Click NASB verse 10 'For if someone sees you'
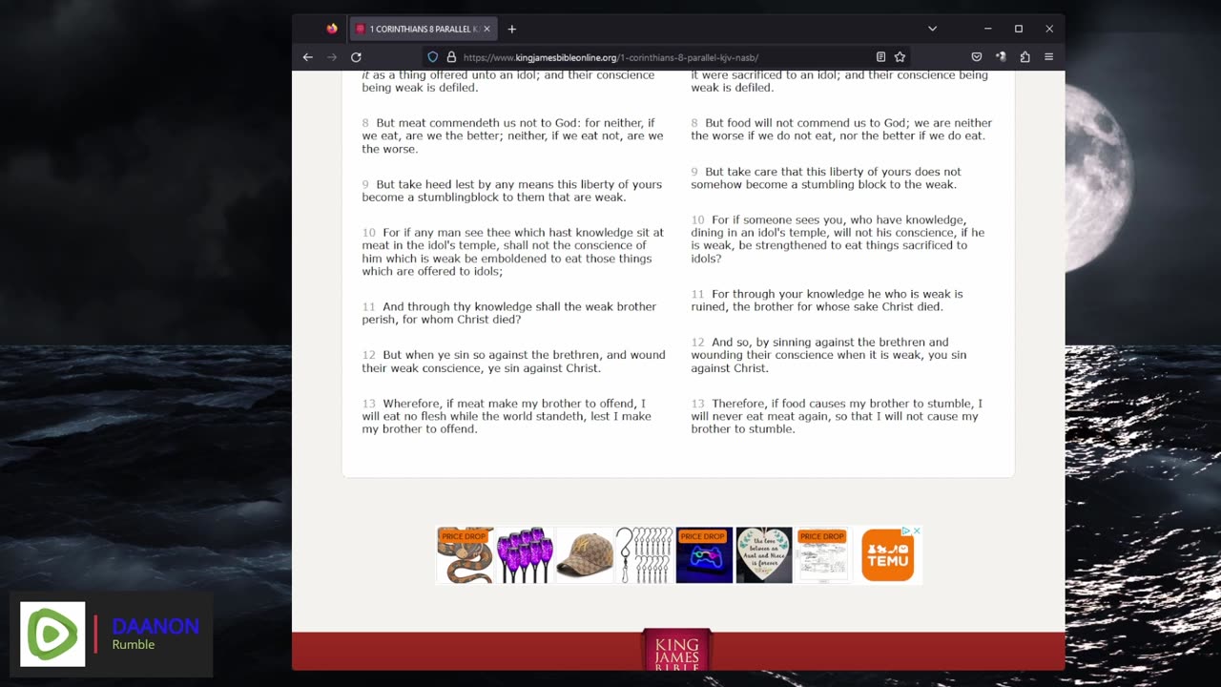1221x687 pixels. click(838, 239)
